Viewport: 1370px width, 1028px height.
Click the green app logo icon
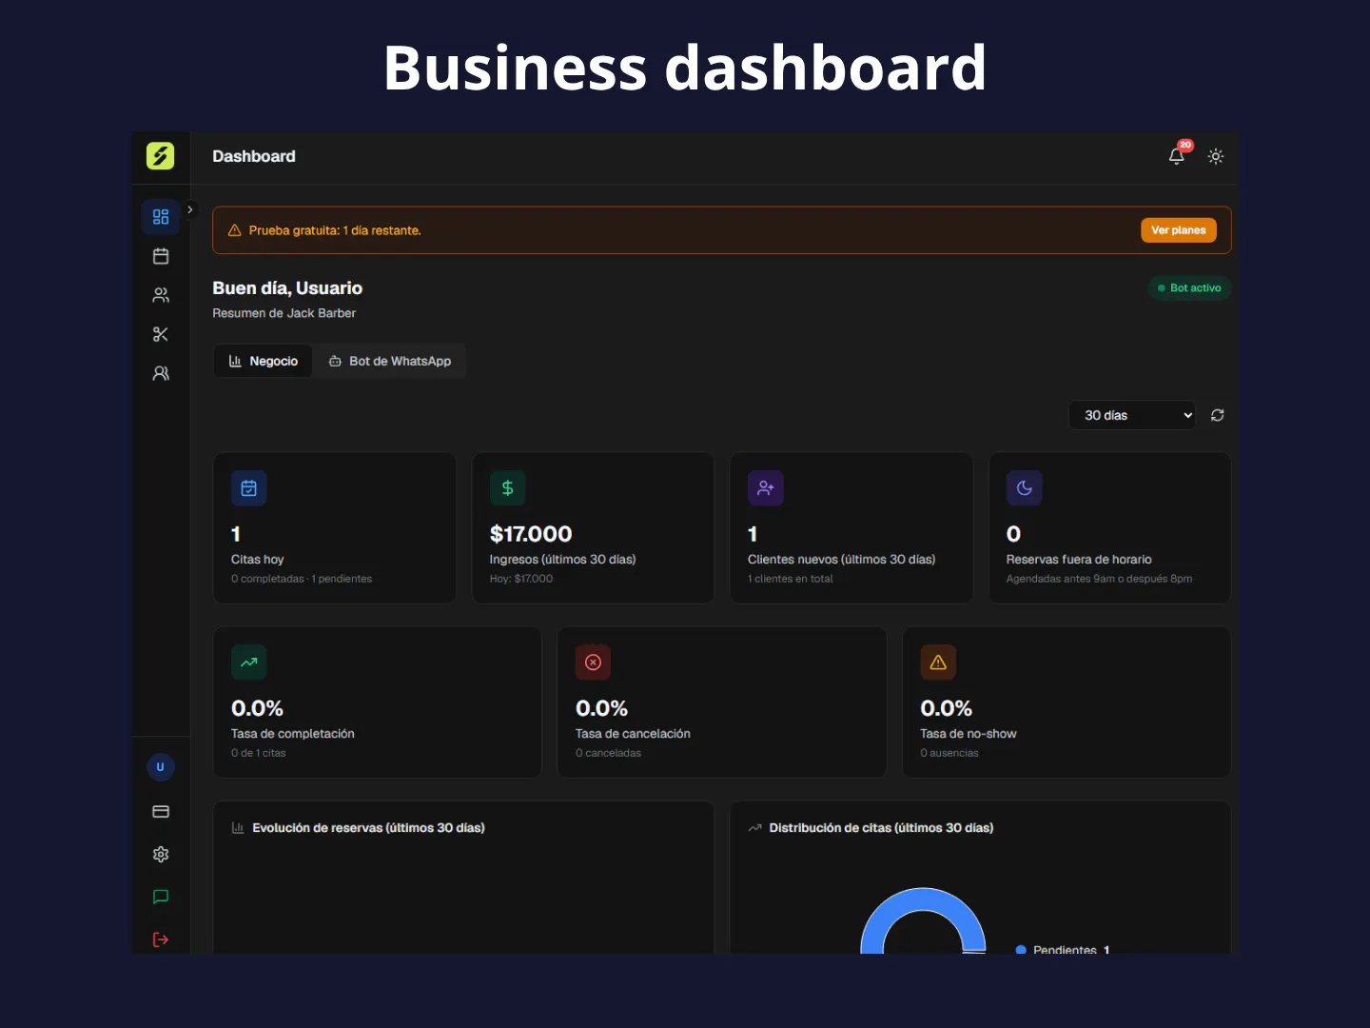tap(160, 155)
